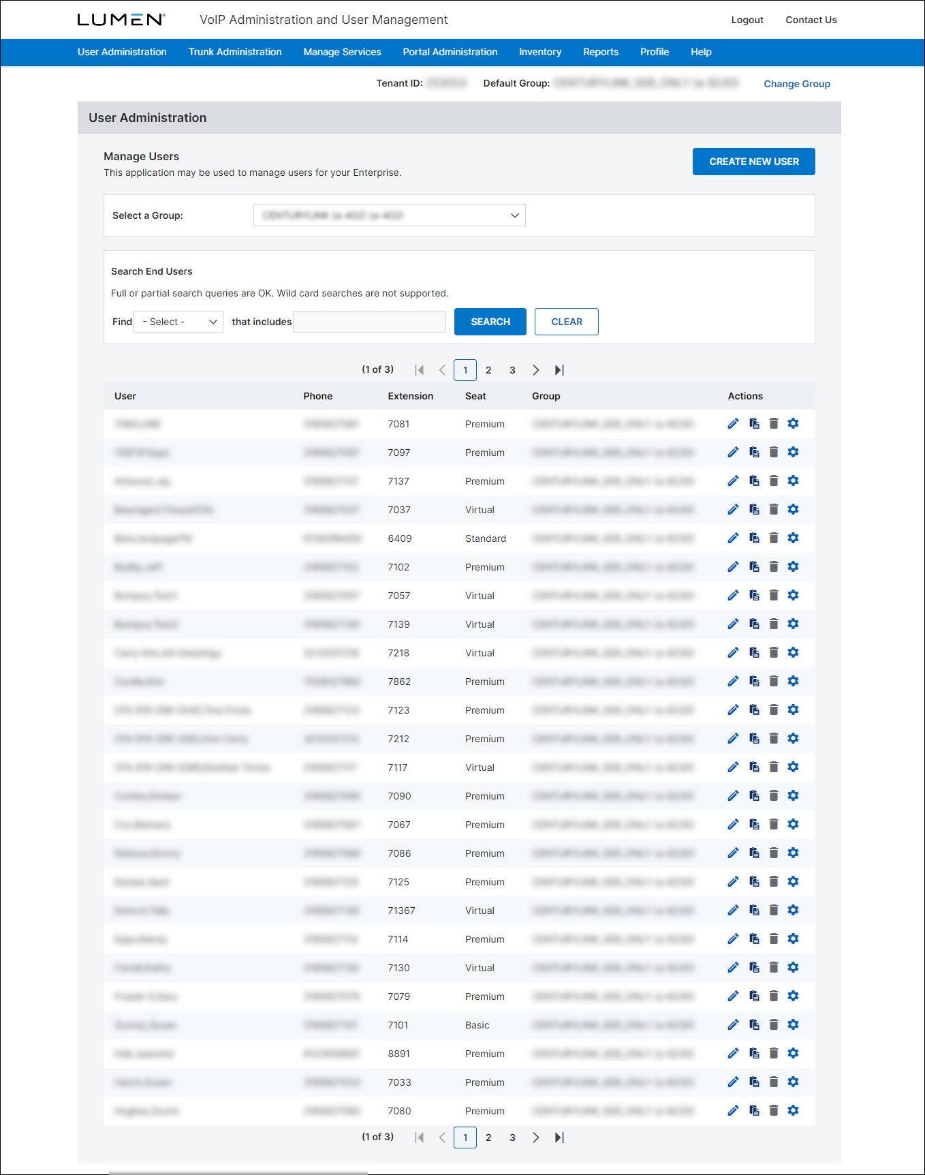This screenshot has height=1175, width=925.
Task: Open Profile menu
Action: [655, 52]
